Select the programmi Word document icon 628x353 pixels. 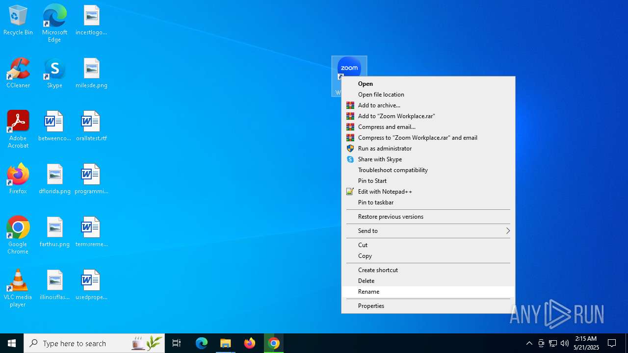pos(91,179)
